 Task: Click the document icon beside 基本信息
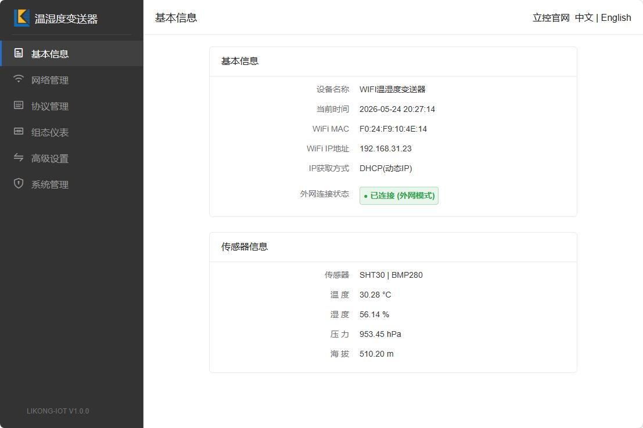[19, 53]
